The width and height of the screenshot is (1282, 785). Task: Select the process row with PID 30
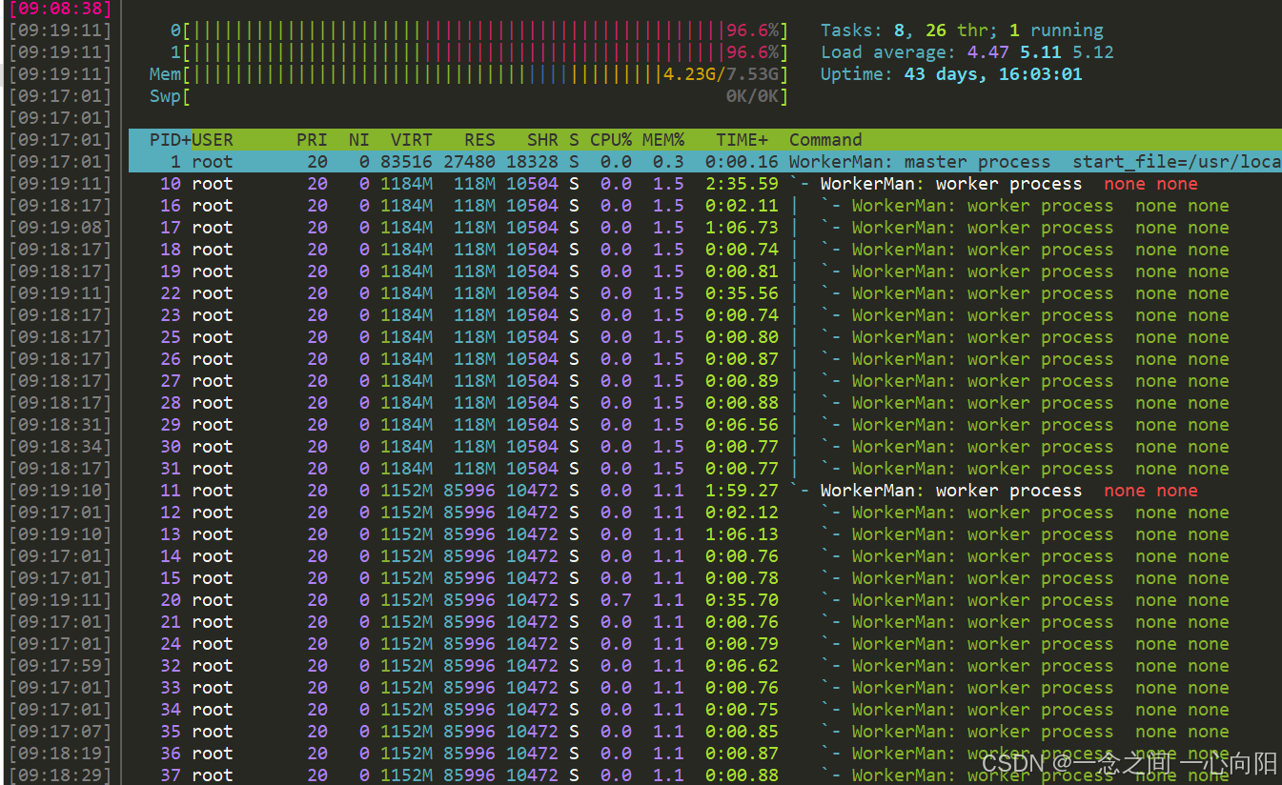click(x=705, y=447)
